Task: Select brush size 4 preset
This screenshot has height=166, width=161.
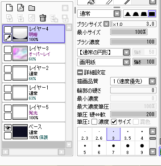Action: [142, 134]
